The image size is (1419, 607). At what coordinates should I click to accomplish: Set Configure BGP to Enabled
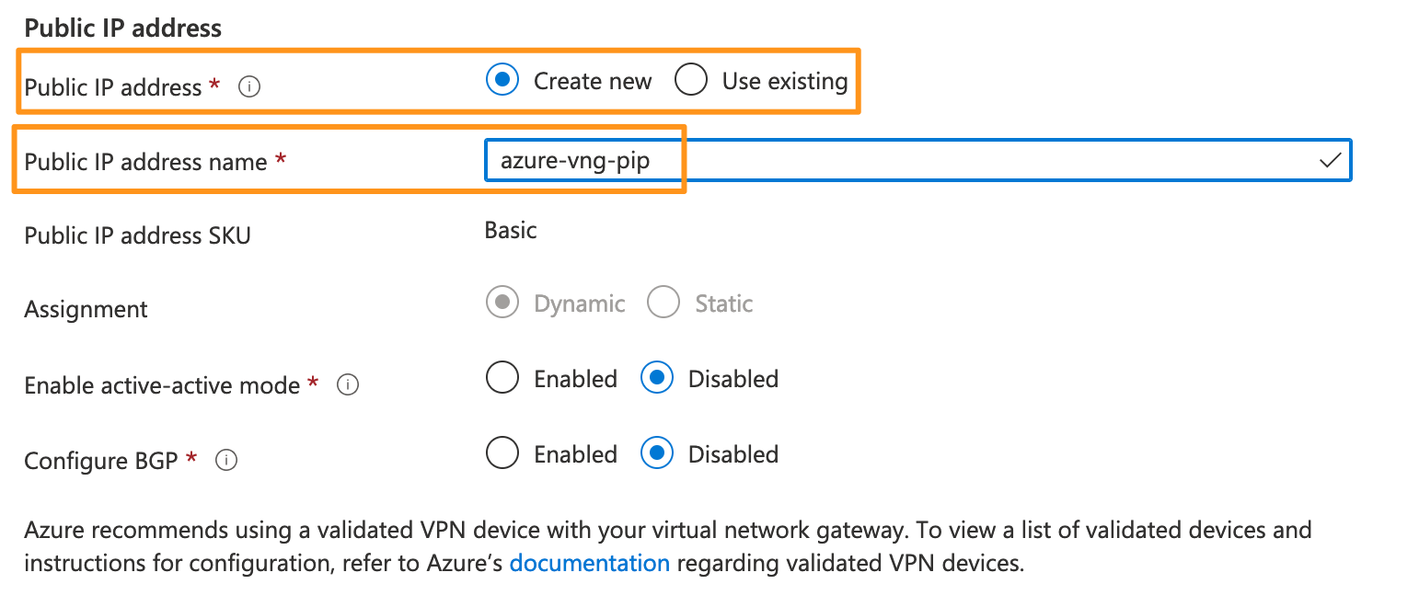coord(502,454)
